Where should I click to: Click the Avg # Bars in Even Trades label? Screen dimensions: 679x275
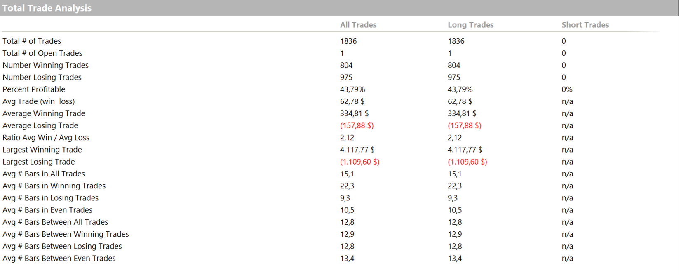click(x=47, y=210)
